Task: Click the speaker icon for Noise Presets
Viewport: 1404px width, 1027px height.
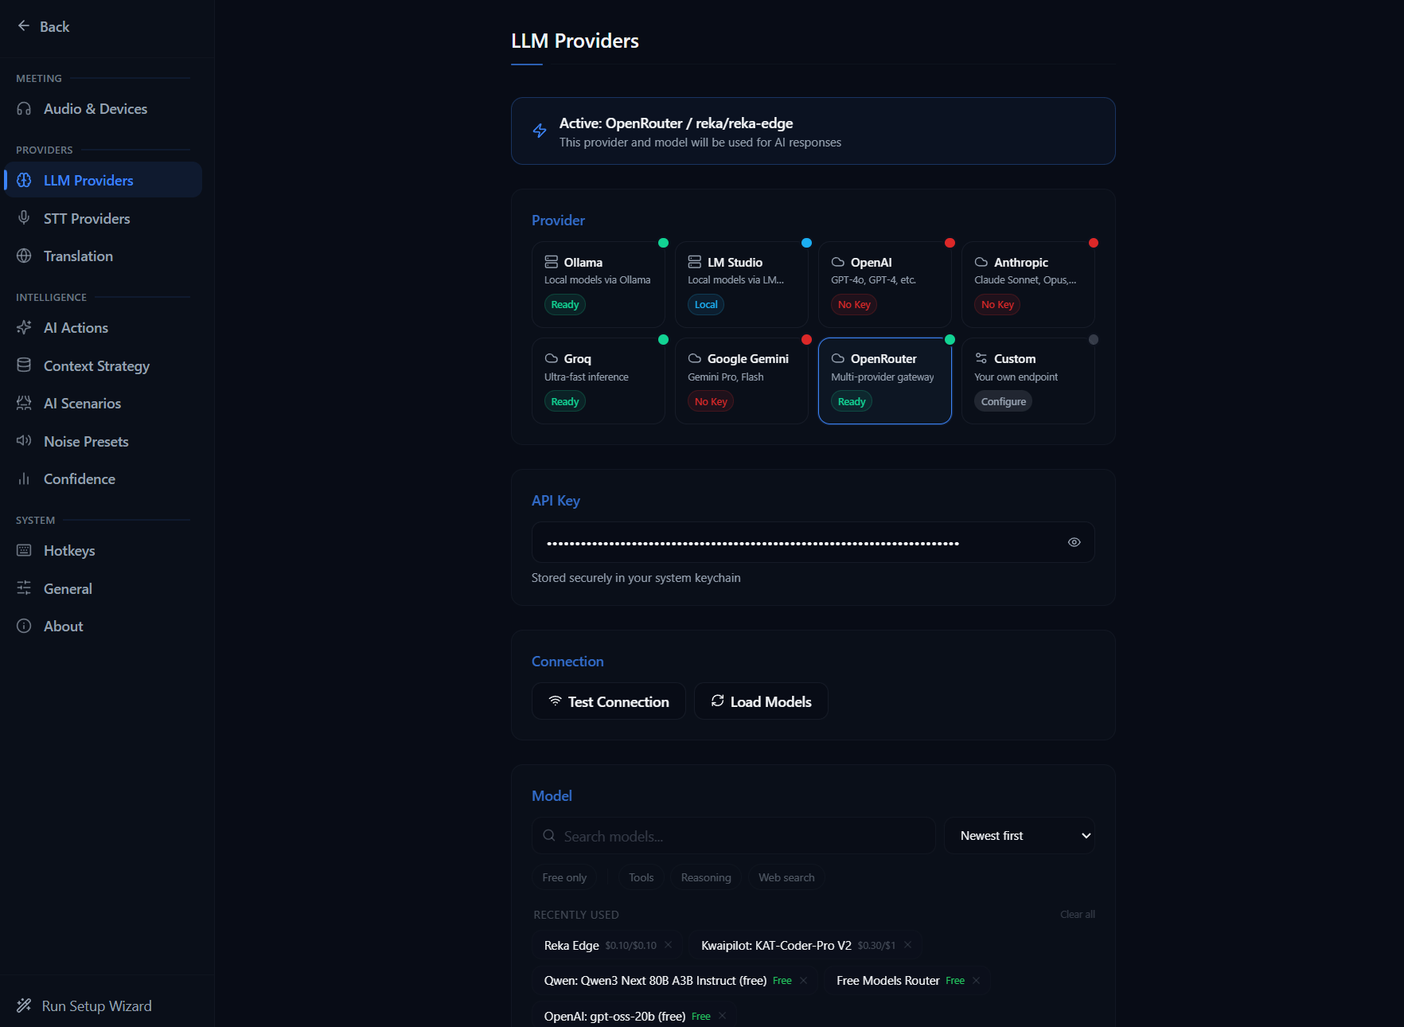Action: pos(24,441)
